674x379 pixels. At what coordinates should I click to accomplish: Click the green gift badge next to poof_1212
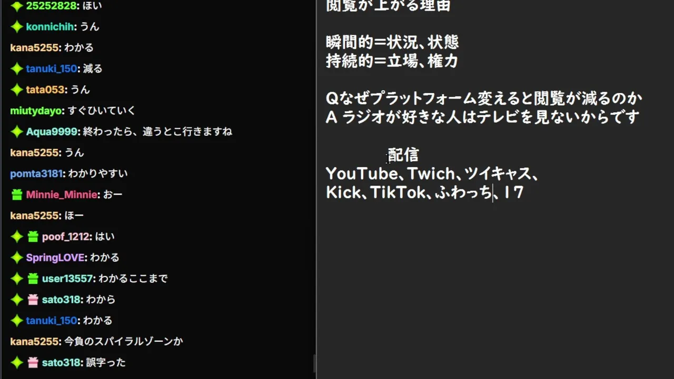[x=33, y=237]
